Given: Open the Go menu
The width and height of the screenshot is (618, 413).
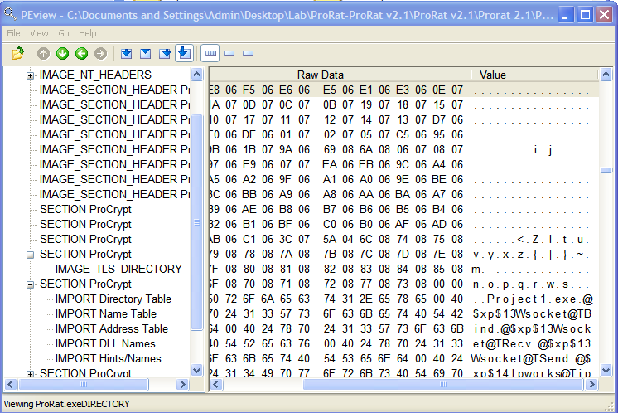Looking at the screenshot, I should click(x=64, y=33).
